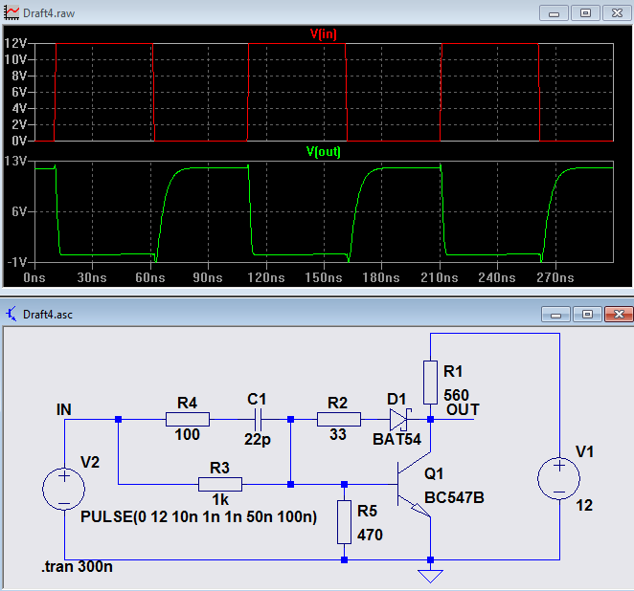Click the Draft4.raw waveform window icon
This screenshot has width=634, height=591.
11,13
